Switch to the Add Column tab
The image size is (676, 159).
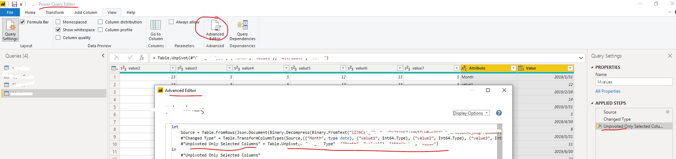(86, 12)
